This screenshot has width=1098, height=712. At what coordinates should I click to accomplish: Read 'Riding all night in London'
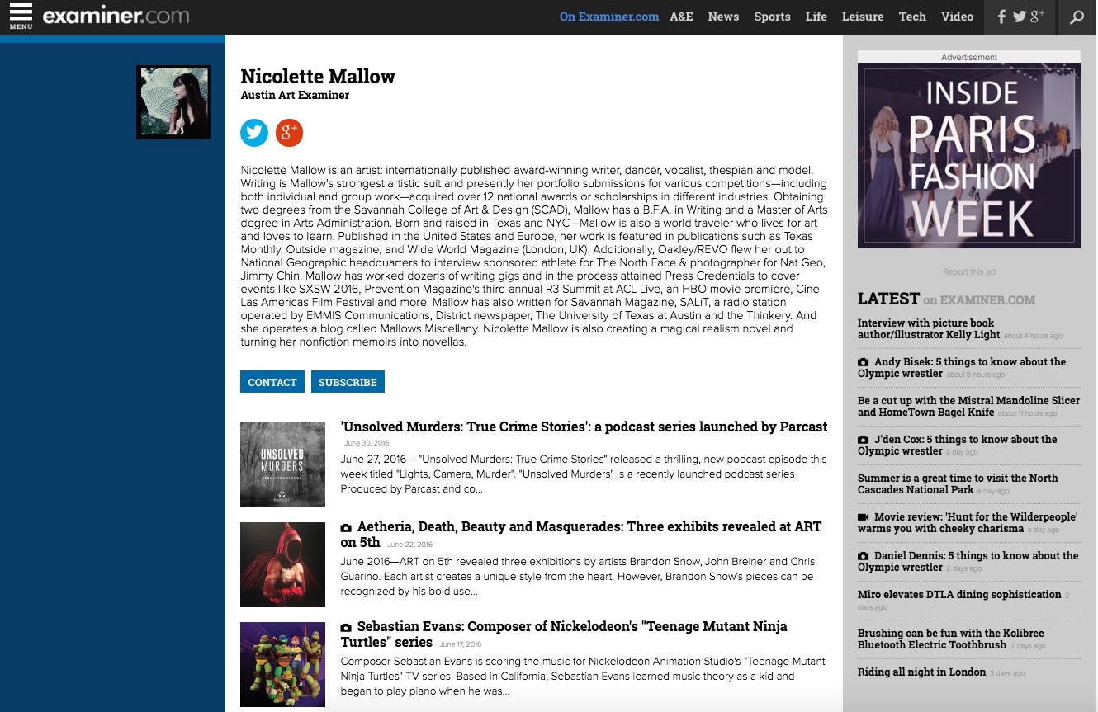point(921,672)
